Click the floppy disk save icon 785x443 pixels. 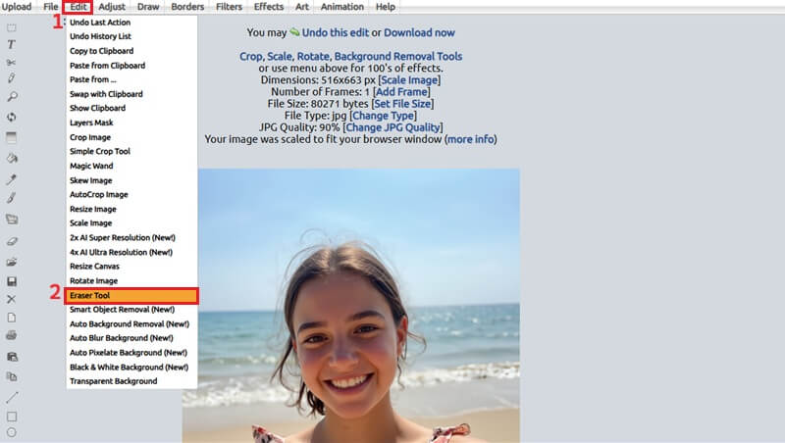[12, 281]
